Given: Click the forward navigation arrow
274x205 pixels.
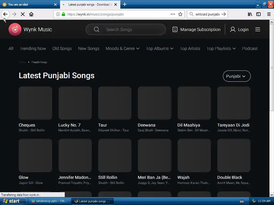Looking at the screenshot, I should [x=14, y=14].
